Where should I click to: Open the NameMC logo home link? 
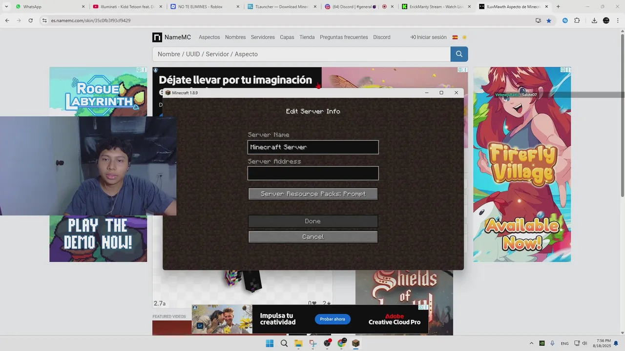point(171,38)
